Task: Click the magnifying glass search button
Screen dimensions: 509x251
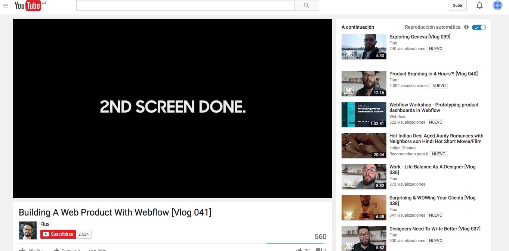Action: click(x=306, y=5)
